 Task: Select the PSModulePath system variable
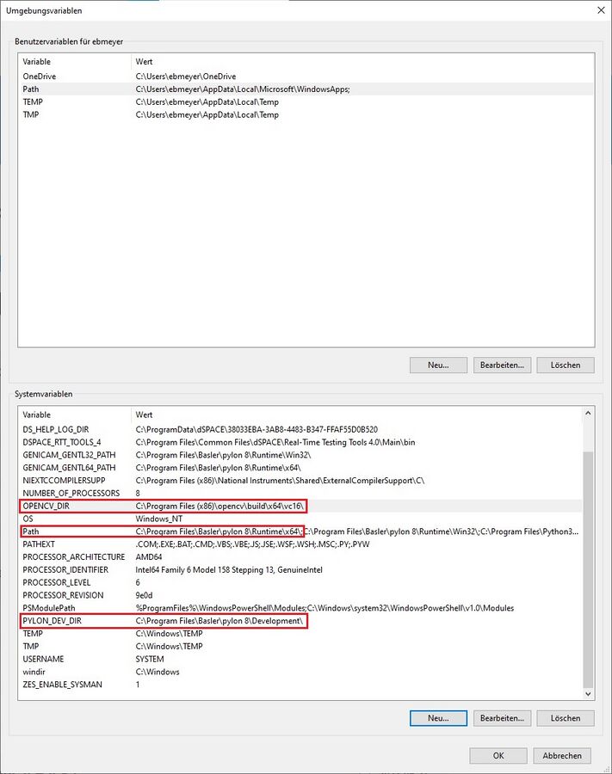click(52, 608)
